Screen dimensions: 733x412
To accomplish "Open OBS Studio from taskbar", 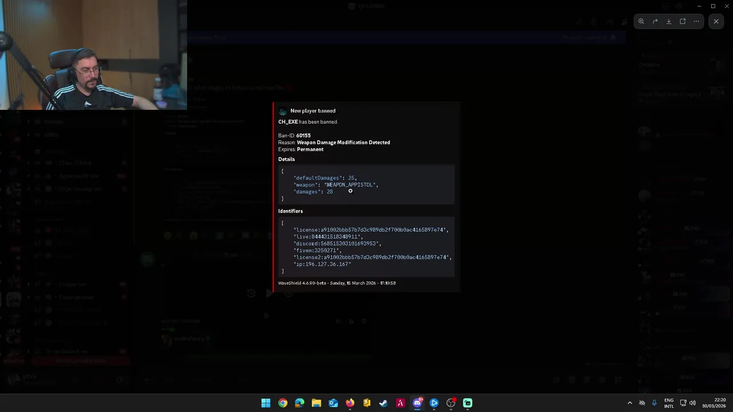I will click(x=451, y=403).
